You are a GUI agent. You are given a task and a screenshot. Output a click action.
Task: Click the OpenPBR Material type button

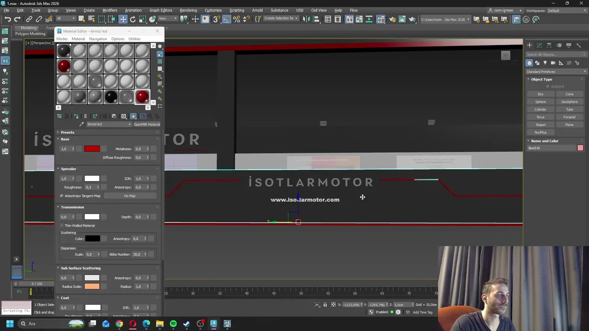pos(147,124)
